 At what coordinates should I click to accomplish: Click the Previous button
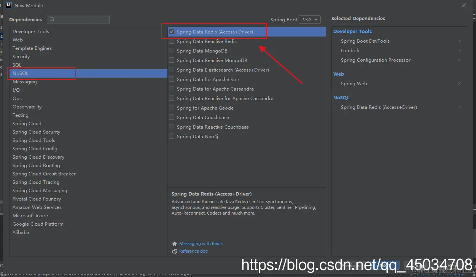pos(351,265)
